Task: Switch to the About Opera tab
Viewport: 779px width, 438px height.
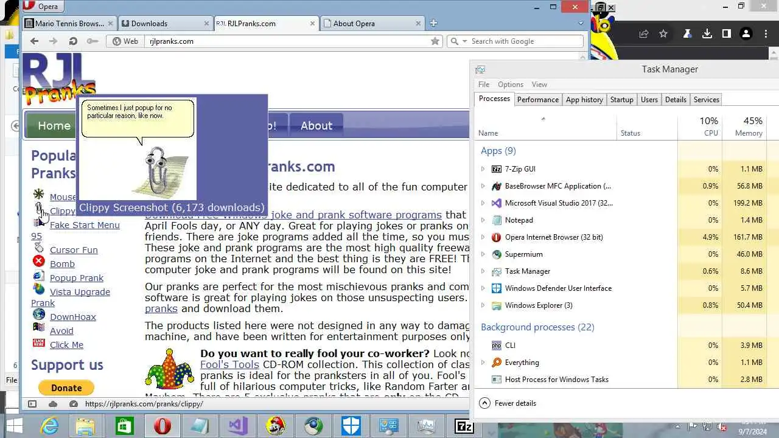Action: tap(371, 24)
